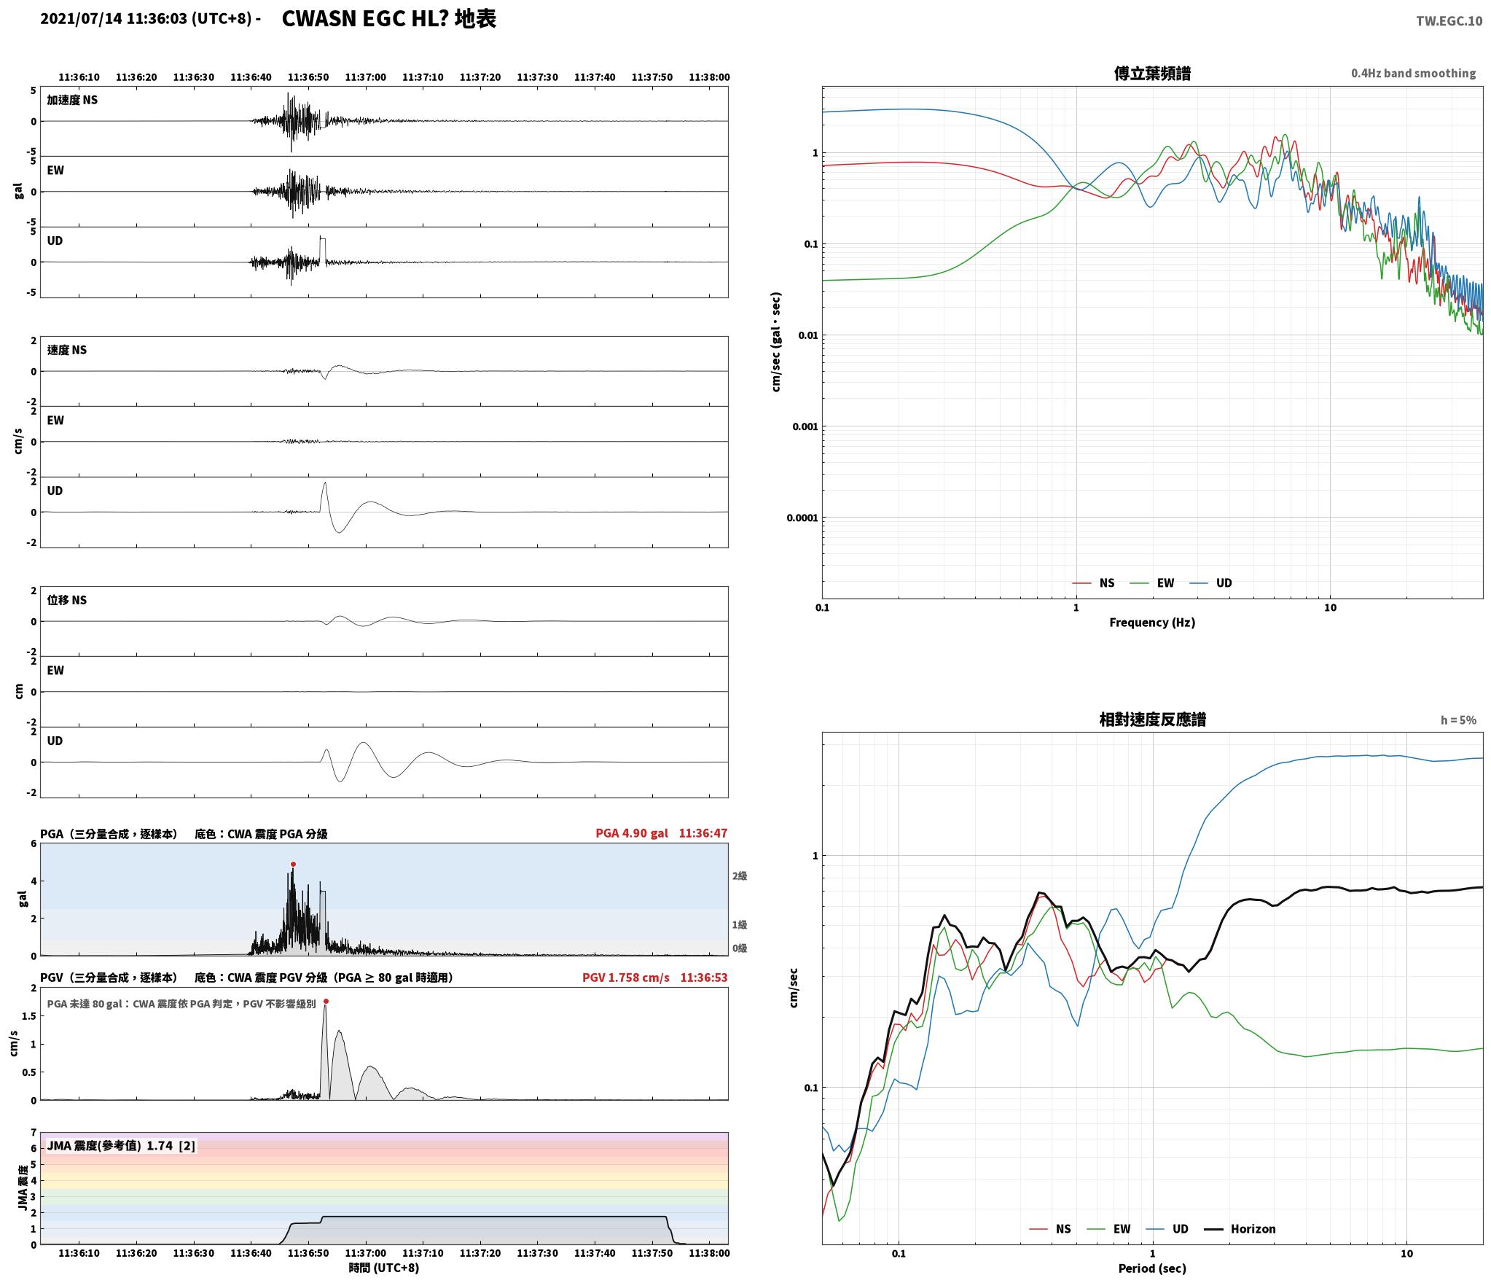The width and height of the screenshot is (1491, 1283).
Task: Click UD legend entry in response spectrum
Action: pos(1167,1229)
